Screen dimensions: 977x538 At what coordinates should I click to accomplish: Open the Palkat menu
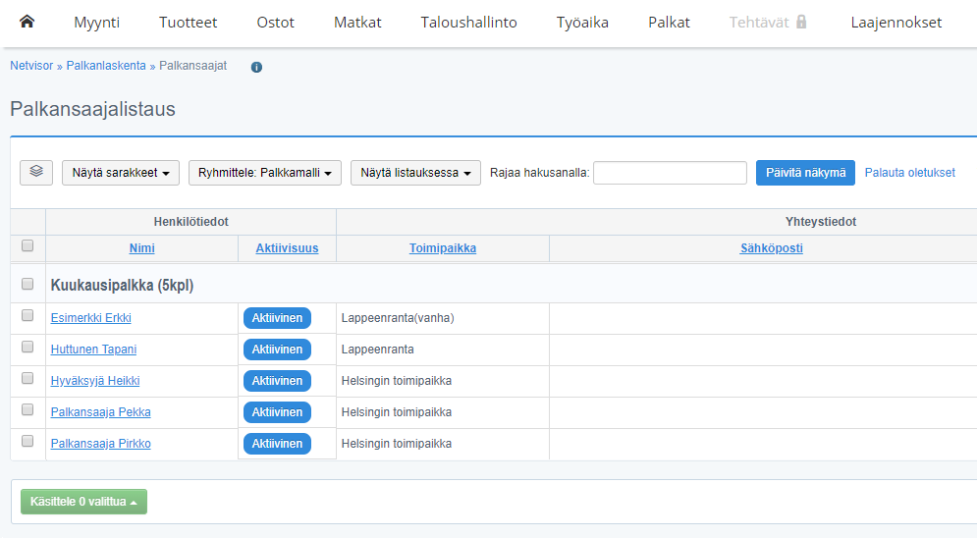(x=669, y=22)
